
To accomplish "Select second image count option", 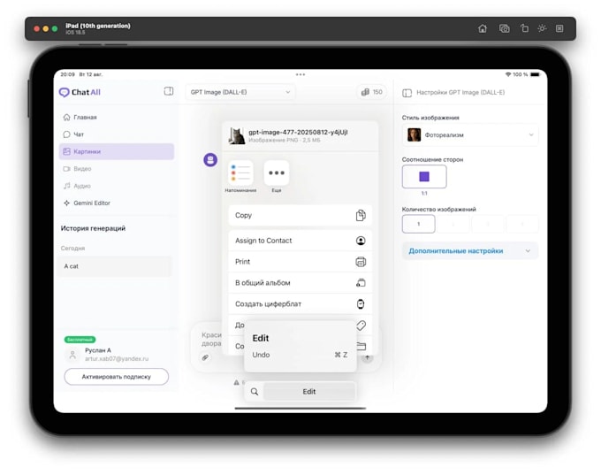I will [453, 224].
